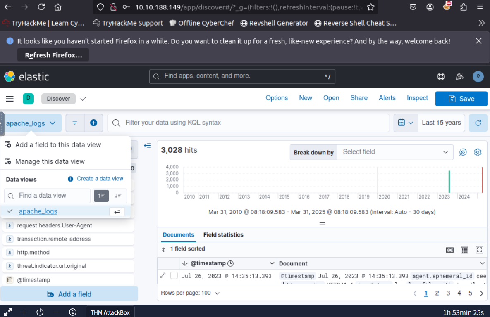The height and width of the screenshot is (317, 490).
Task: Refresh the query results icon
Action: (478, 123)
